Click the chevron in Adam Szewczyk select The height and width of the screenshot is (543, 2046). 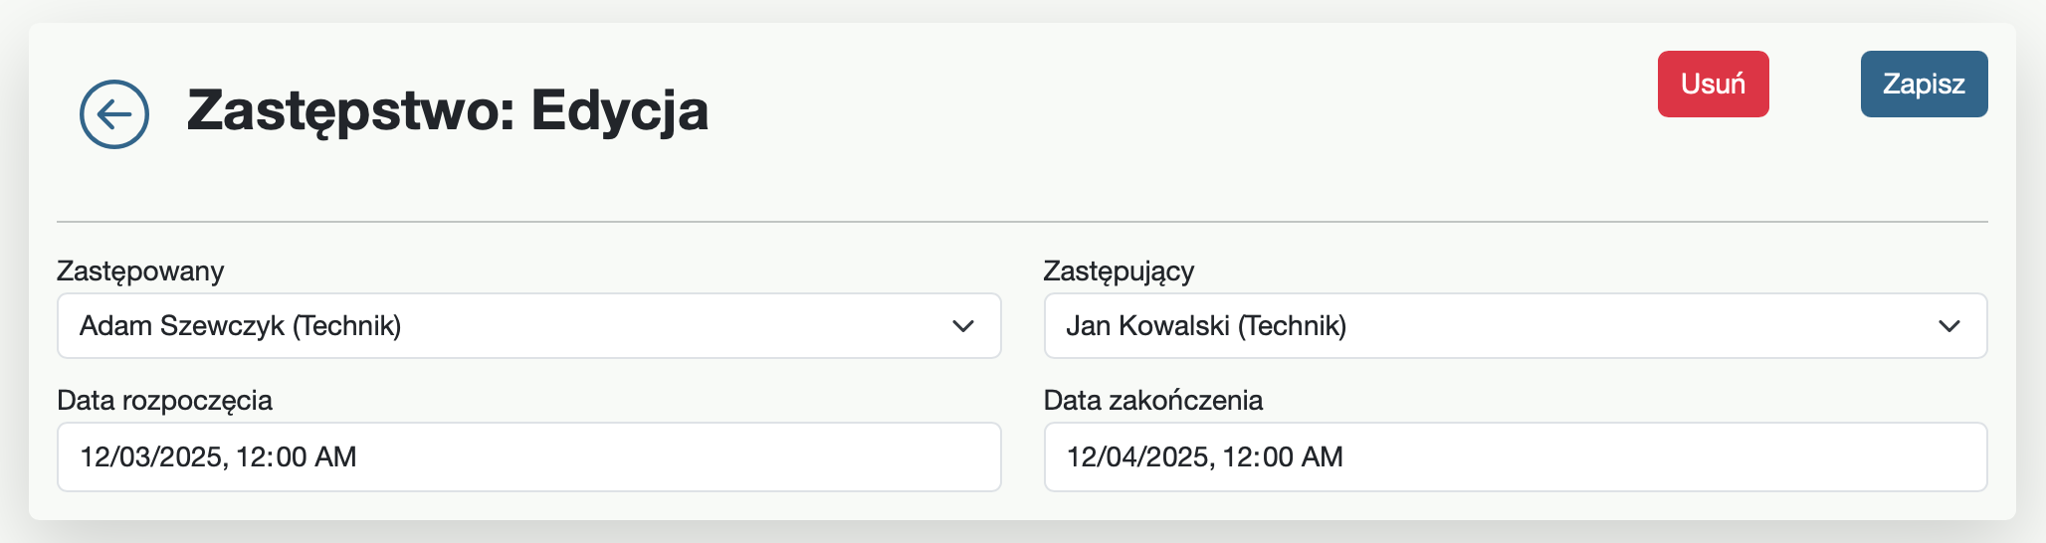tap(962, 326)
